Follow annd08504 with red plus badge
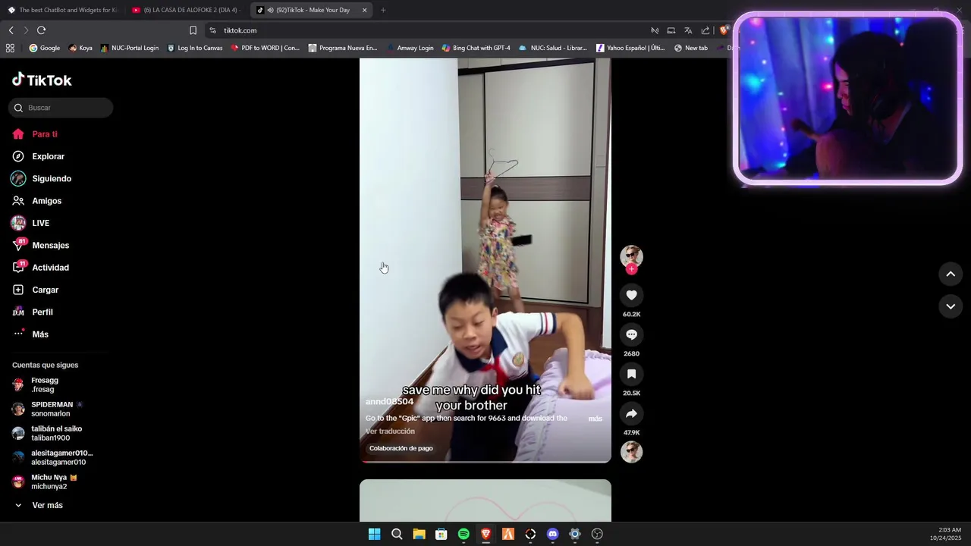This screenshot has height=546, width=971. [631, 269]
